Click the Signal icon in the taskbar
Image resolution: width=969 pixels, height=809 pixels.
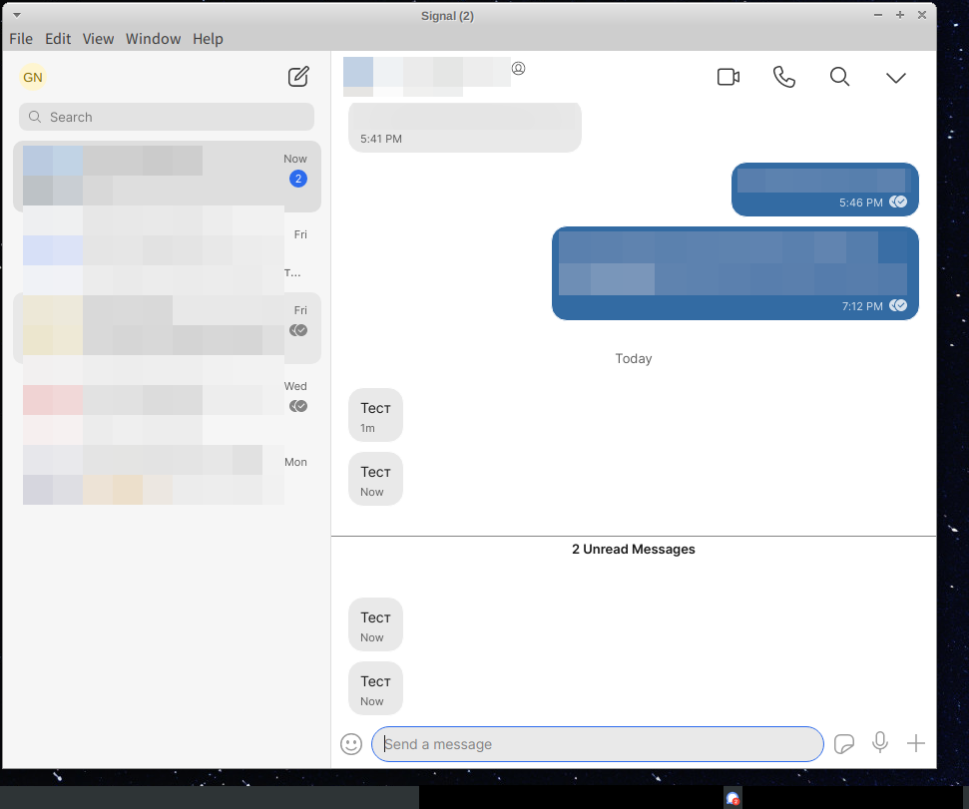pyautogui.click(x=732, y=797)
